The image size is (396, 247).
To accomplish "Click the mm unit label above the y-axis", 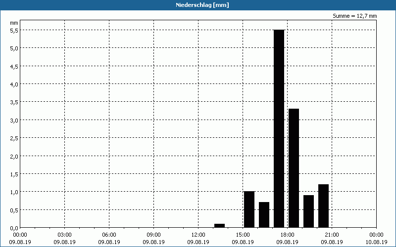I will tap(14, 23).
